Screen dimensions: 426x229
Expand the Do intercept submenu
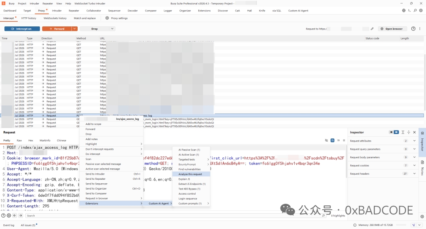[111, 154]
